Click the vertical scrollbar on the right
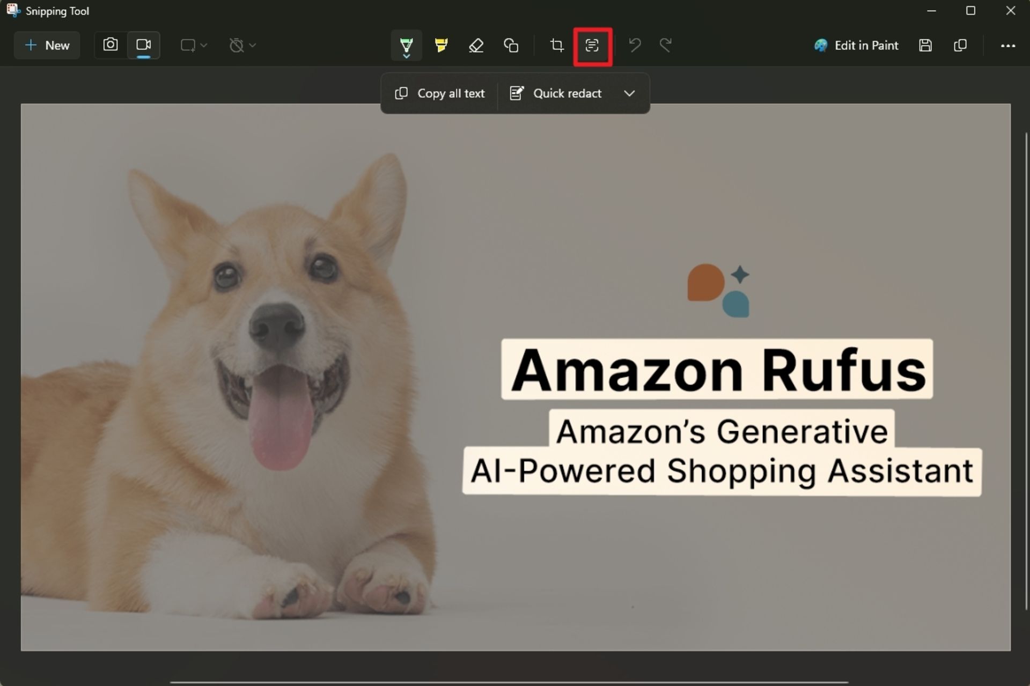1030x686 pixels. [1026, 371]
